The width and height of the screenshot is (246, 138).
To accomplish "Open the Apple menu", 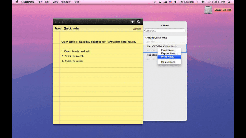I will click(x=17, y=2).
